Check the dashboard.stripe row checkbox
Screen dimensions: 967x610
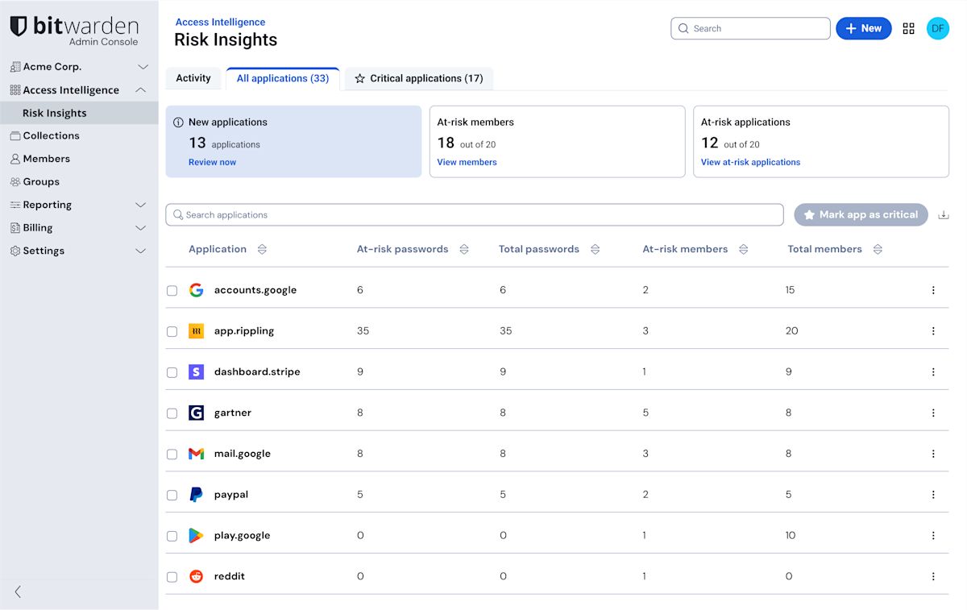(172, 372)
